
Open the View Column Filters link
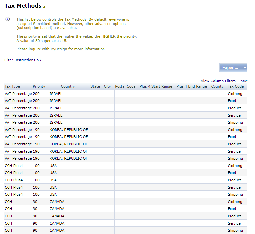[218, 81]
